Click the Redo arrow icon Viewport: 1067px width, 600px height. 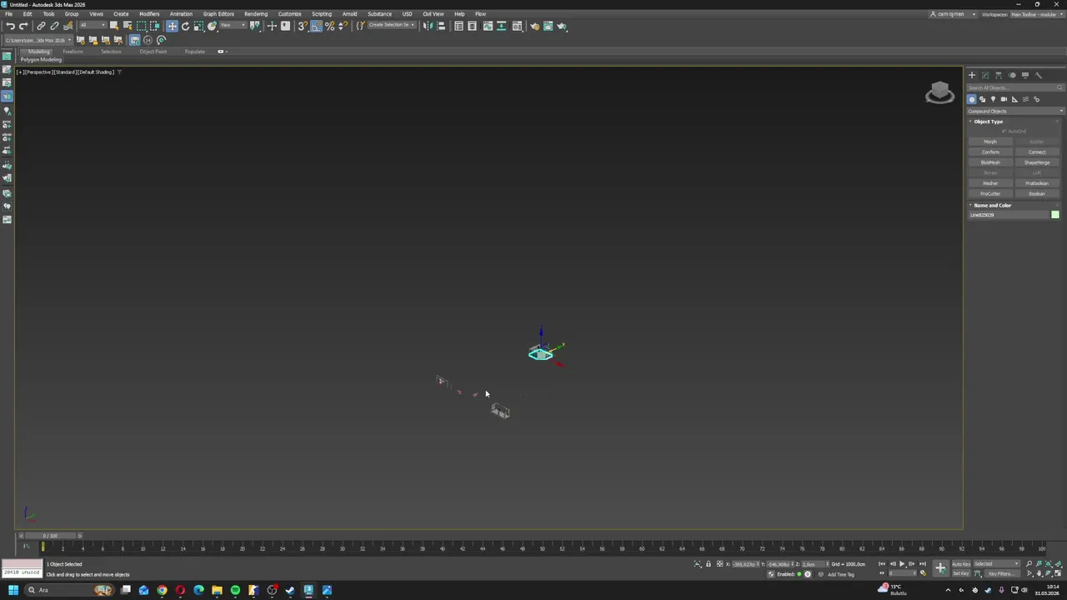(23, 26)
